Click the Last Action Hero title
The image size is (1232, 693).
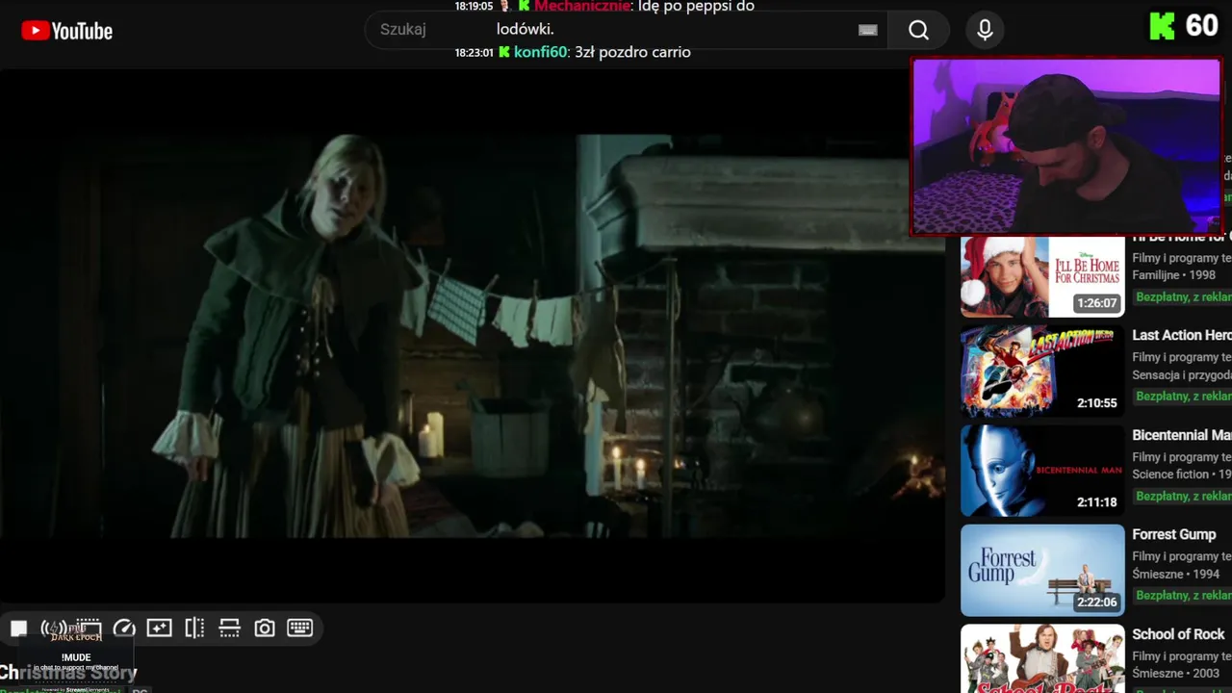1182,335
